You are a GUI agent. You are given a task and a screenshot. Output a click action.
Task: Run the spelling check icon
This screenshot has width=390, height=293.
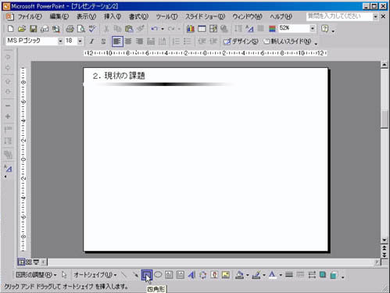(92, 29)
